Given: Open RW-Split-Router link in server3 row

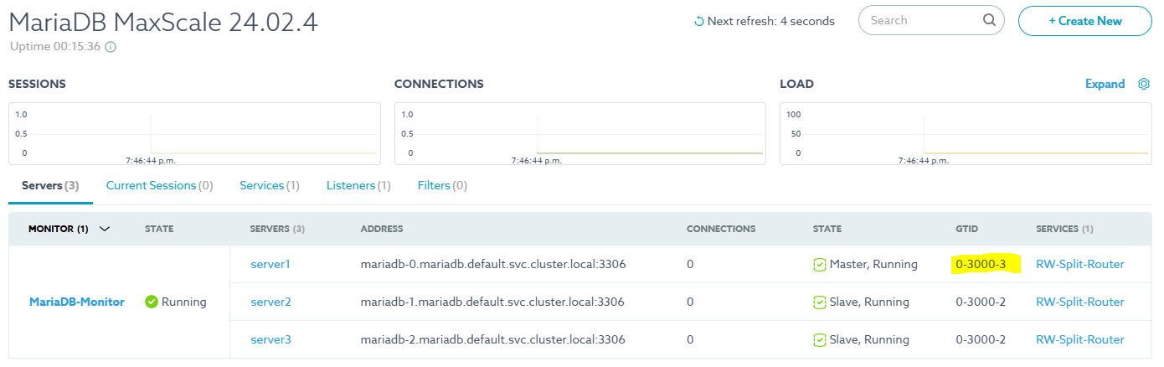Looking at the screenshot, I should (1080, 339).
